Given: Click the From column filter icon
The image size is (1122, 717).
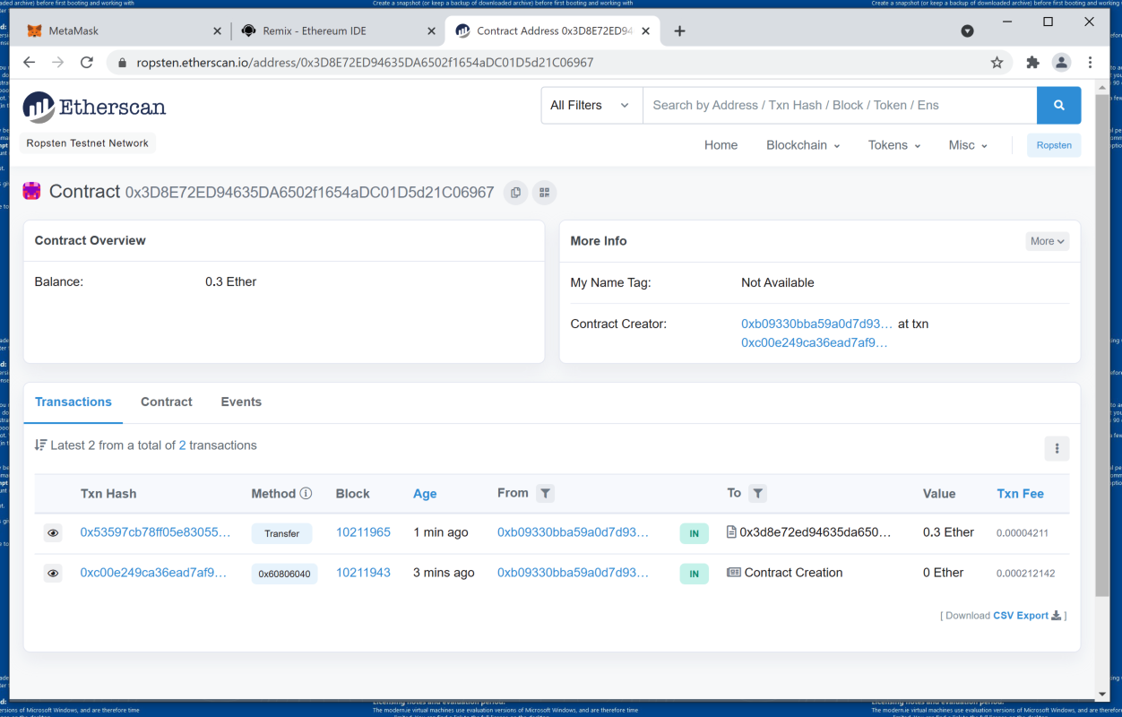Looking at the screenshot, I should point(545,494).
